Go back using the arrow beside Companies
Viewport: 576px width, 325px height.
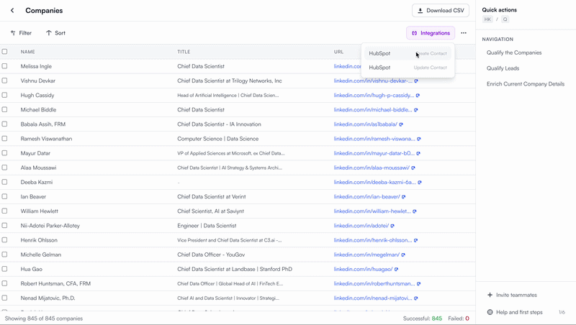pos(12,10)
